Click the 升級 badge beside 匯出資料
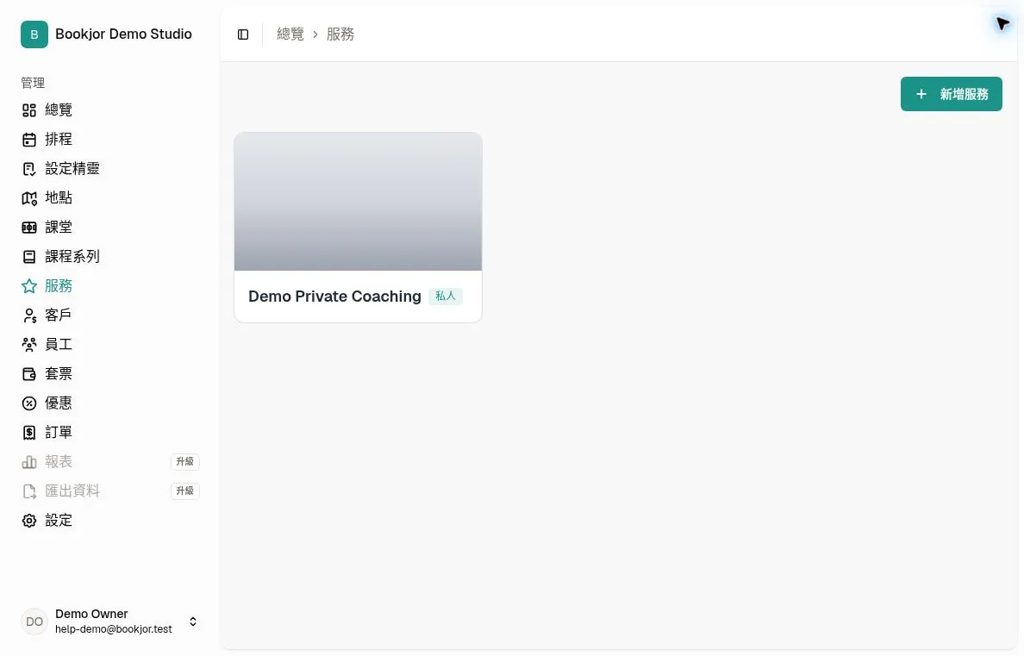Image resolution: width=1024 pixels, height=656 pixels. click(184, 491)
